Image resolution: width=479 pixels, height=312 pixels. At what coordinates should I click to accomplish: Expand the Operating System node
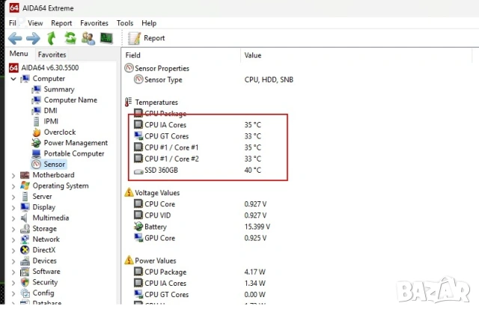13,186
